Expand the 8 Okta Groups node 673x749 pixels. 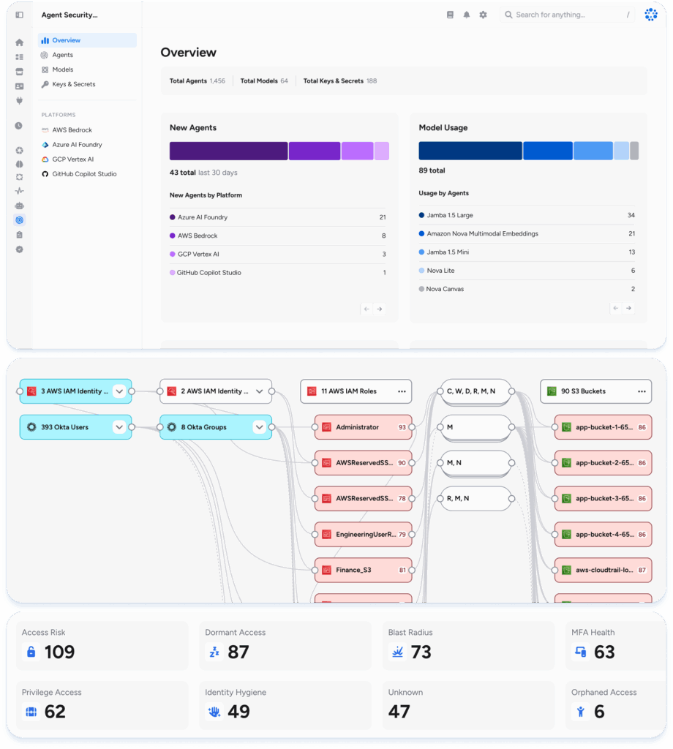[x=259, y=427]
